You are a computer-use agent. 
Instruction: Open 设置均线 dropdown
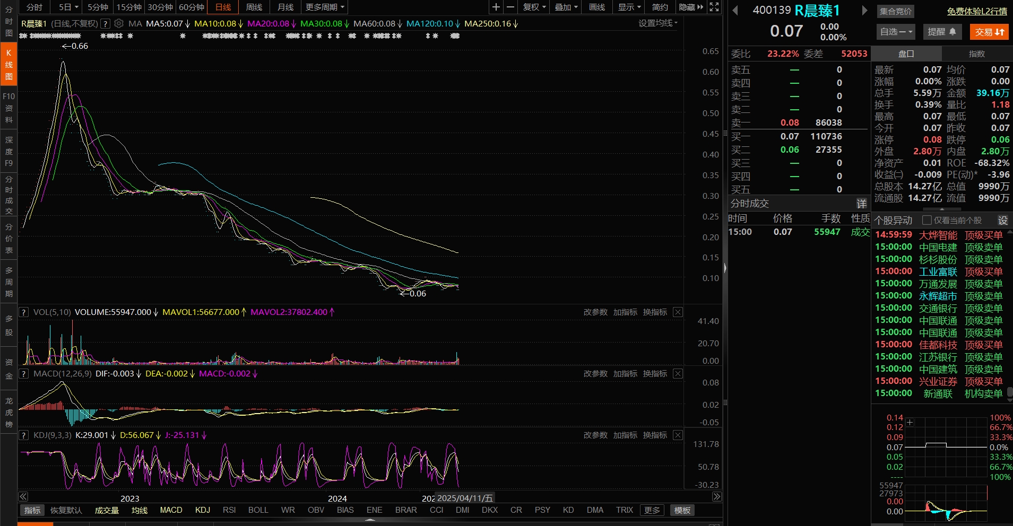pyautogui.click(x=658, y=23)
